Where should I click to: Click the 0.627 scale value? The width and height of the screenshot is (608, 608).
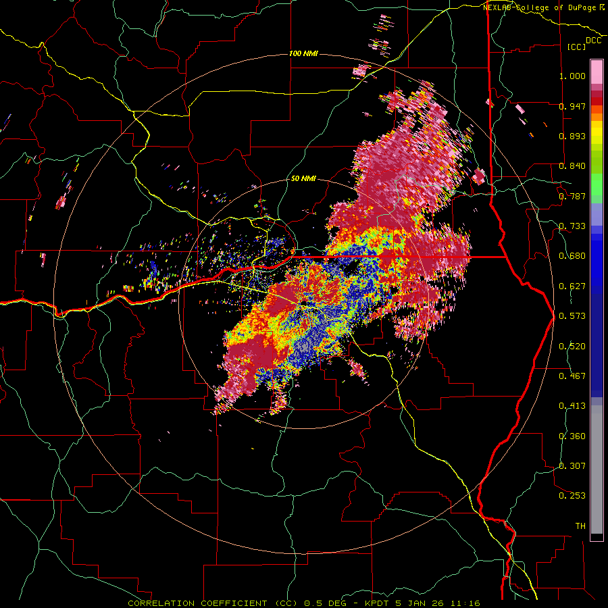[572, 286]
